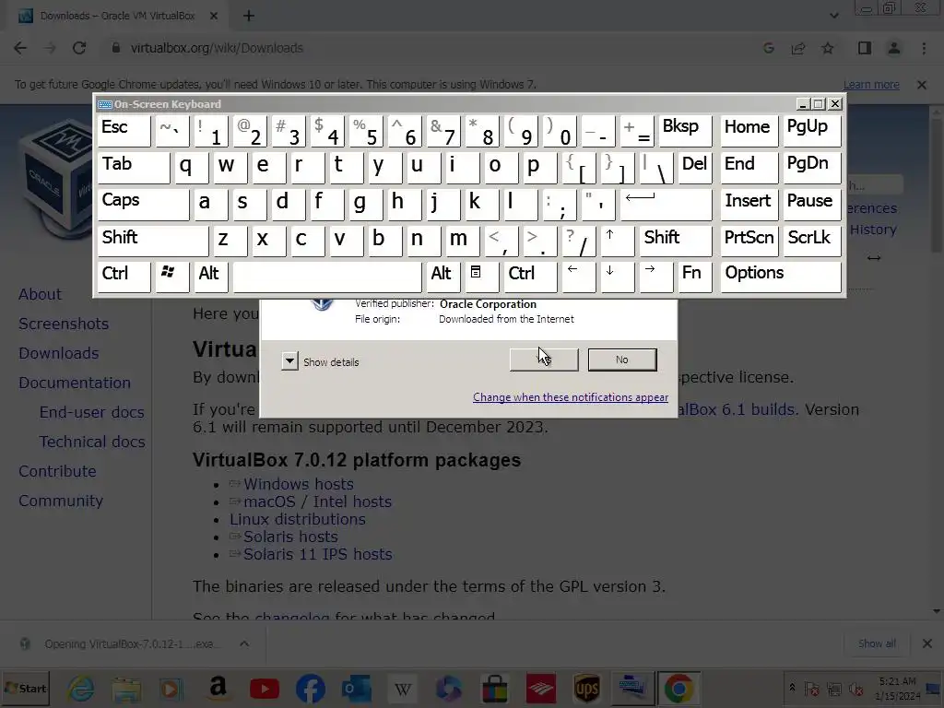Open the Chrome side panel icon
Viewport: 944px width, 708px height.
coord(865,48)
